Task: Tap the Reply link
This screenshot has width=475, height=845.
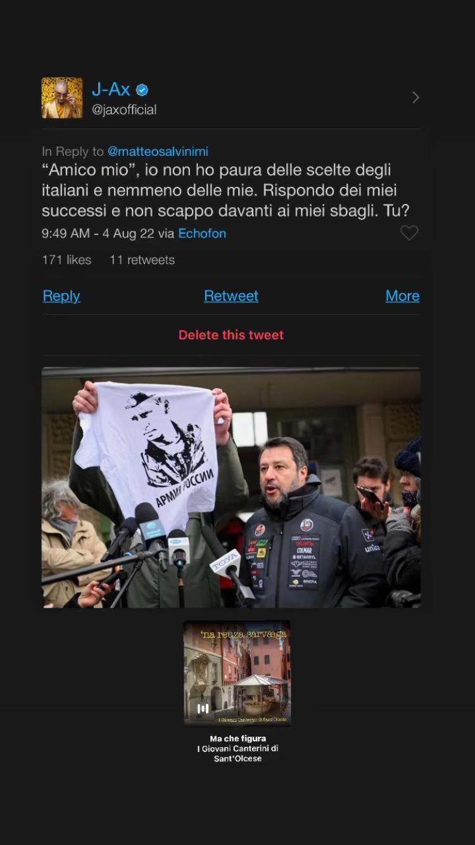Action: pos(61,296)
